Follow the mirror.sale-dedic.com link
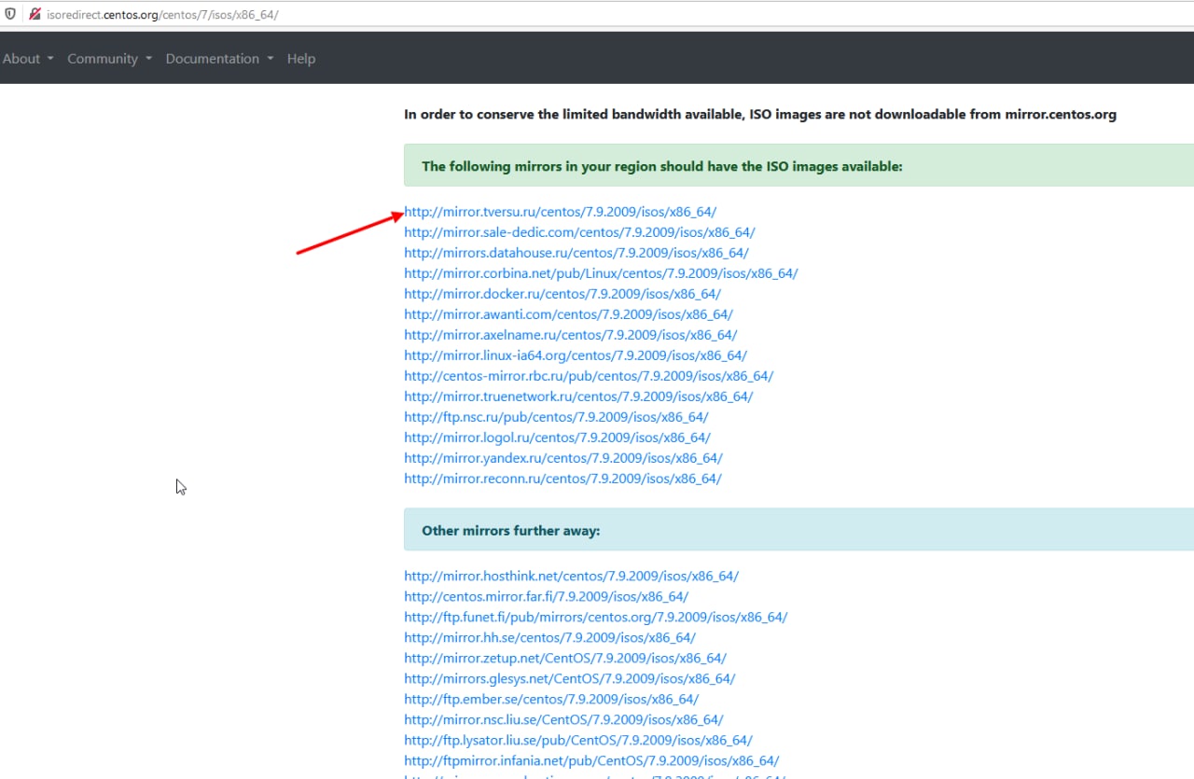The image size is (1194, 779). pyautogui.click(x=579, y=232)
